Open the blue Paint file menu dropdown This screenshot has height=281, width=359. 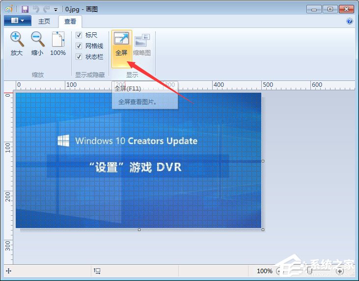pyautogui.click(x=18, y=21)
